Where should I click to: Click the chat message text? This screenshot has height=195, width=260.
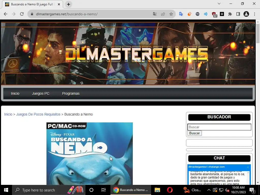pyautogui.click(x=218, y=177)
